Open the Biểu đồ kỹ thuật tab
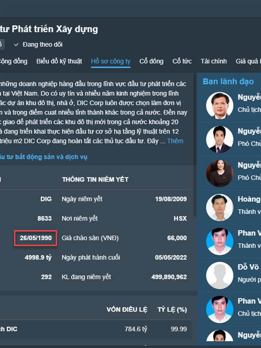The width and height of the screenshot is (261, 348). tap(59, 61)
